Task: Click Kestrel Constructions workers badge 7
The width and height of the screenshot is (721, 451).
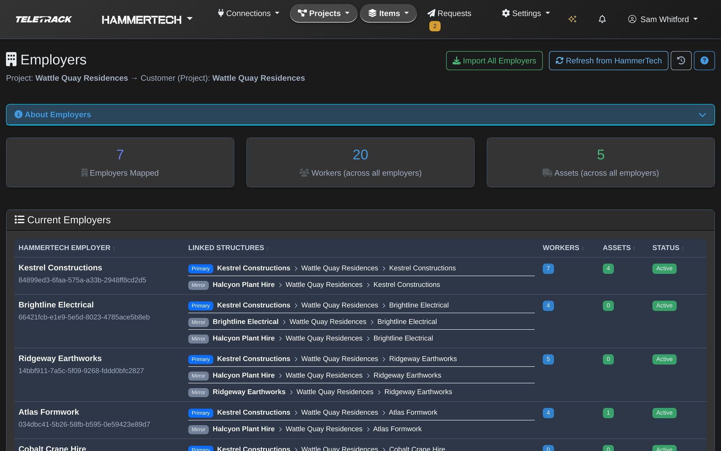Action: click(x=548, y=269)
